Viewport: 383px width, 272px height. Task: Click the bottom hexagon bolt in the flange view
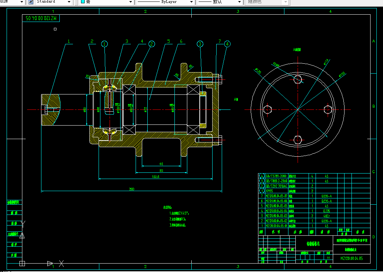click(298, 140)
